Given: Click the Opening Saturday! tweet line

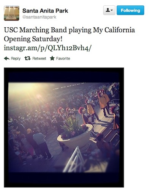Looking at the screenshot, I should click(x=33, y=39).
